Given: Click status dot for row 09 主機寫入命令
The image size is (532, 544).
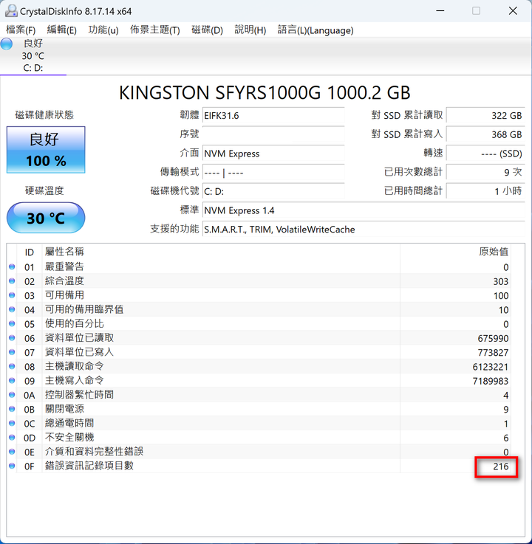Looking at the screenshot, I should [x=12, y=381].
